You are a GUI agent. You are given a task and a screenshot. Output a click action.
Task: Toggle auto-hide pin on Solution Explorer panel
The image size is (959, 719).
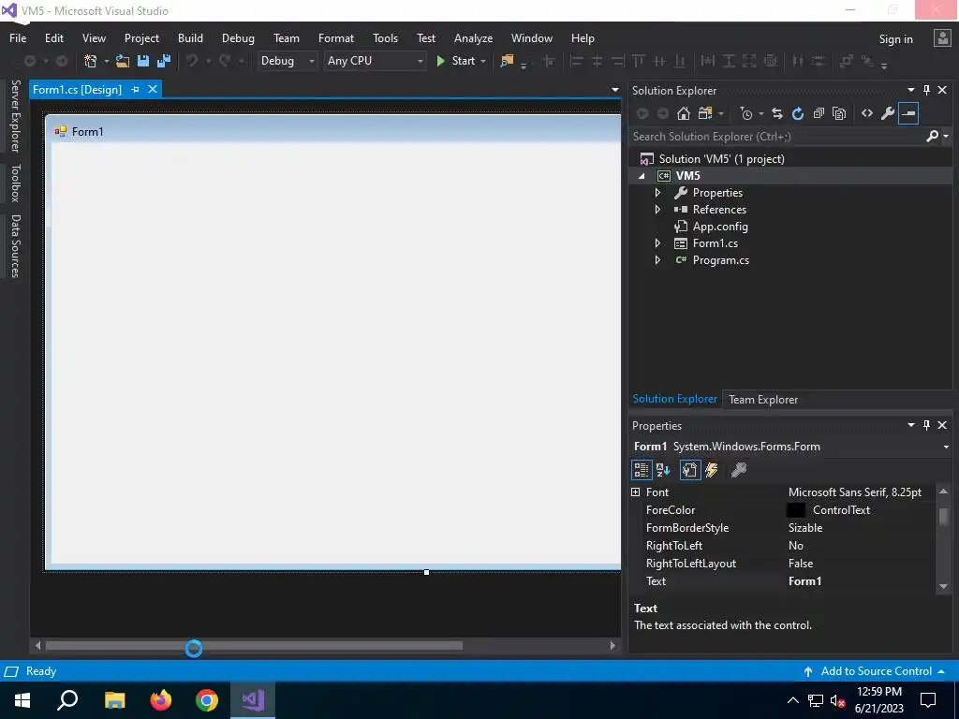coord(926,90)
